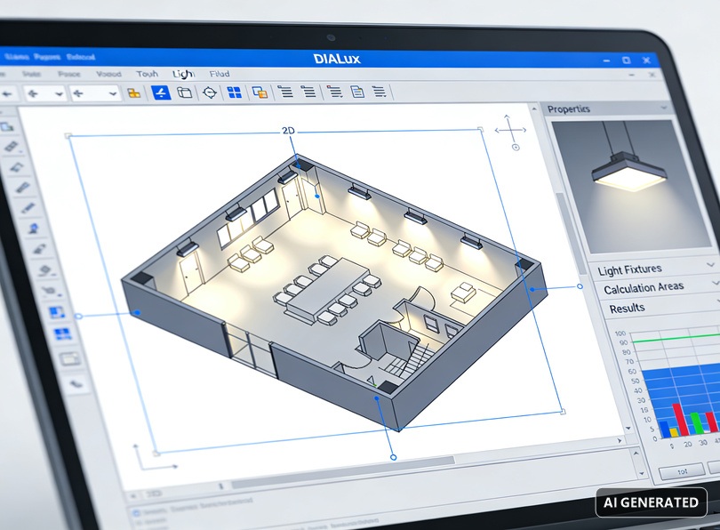Select the crosshair target toolbar icon
This screenshot has width=720, height=530.
click(210, 92)
